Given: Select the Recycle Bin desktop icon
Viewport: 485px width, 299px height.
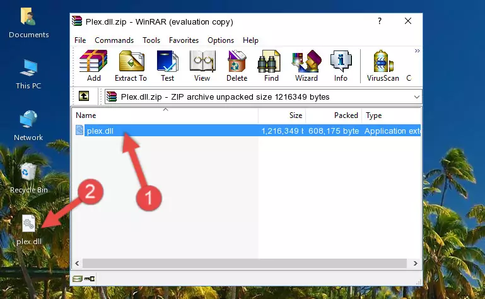Looking at the screenshot, I should 29,178.
